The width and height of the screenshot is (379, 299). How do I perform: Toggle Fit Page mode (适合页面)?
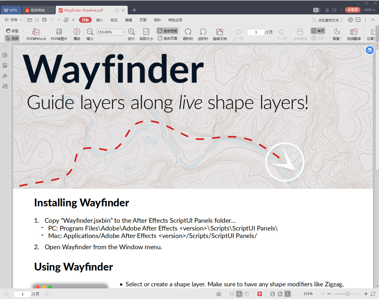(x=167, y=38)
